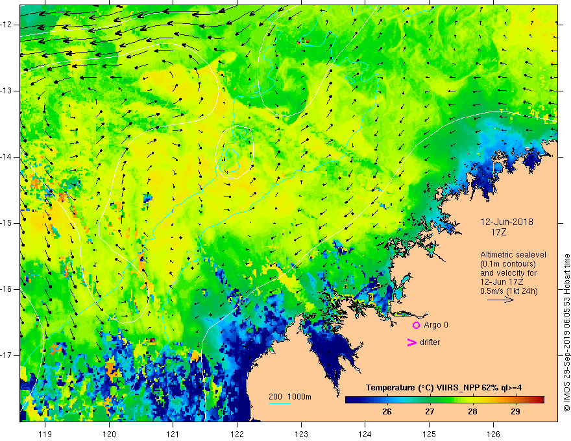Click the '126' longitude axis label

493,434
